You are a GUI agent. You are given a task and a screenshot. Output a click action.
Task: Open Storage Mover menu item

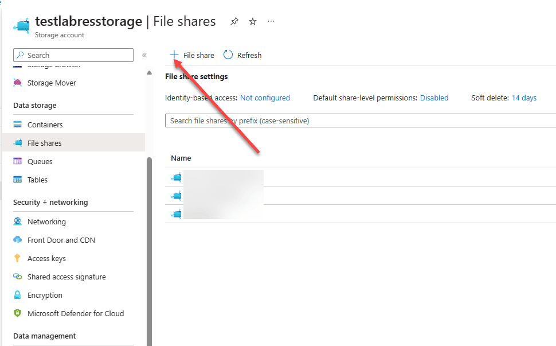(x=52, y=83)
